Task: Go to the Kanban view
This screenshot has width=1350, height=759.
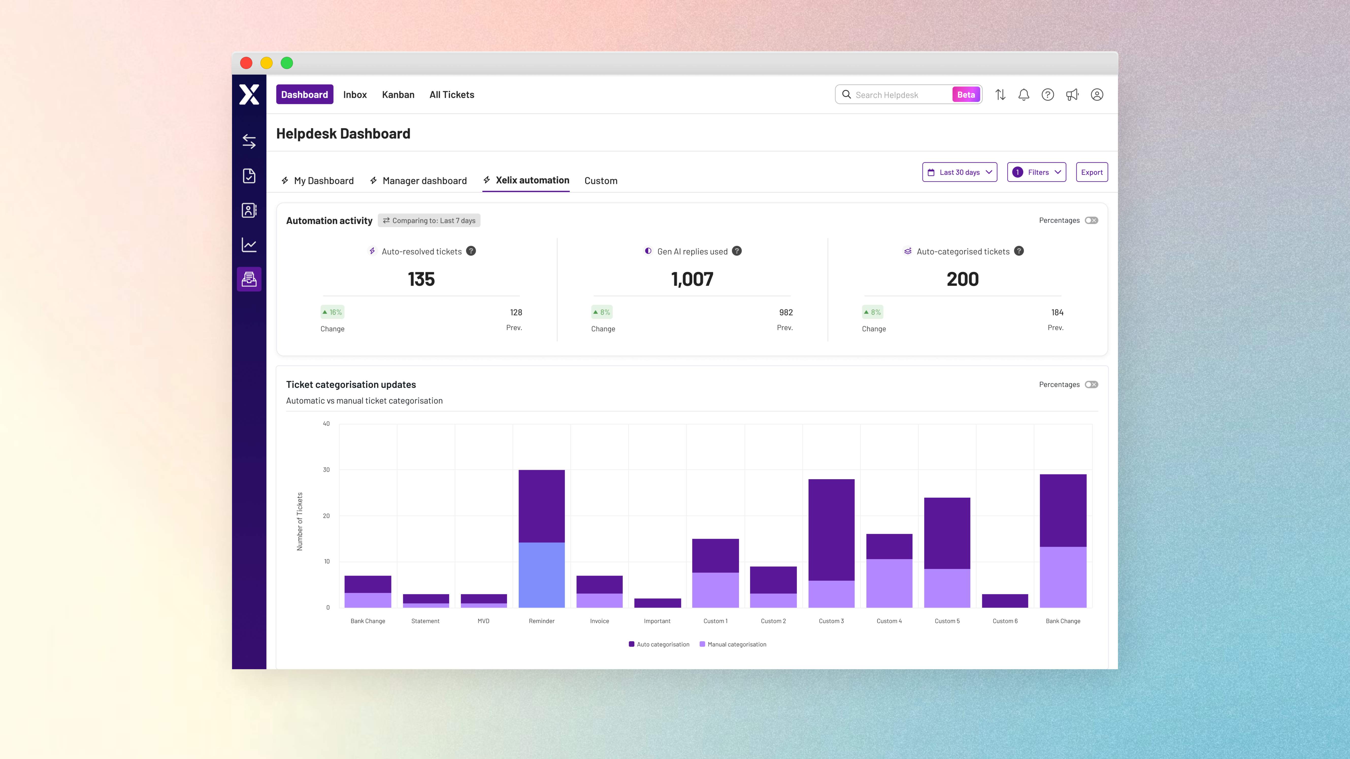Action: 398,95
